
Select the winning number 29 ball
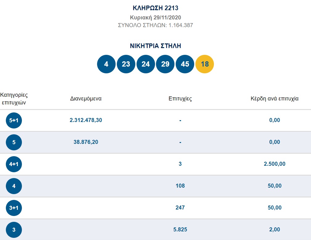click(x=165, y=64)
